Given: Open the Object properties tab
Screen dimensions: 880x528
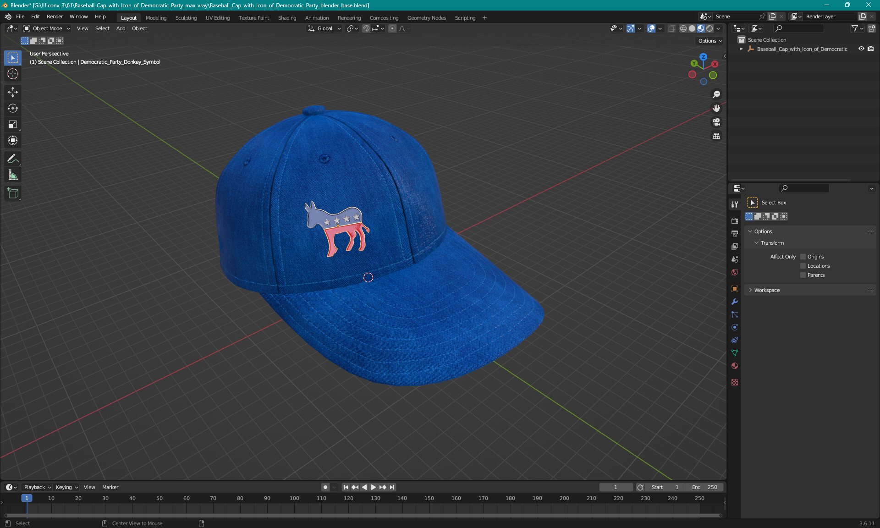Looking at the screenshot, I should pos(735,289).
